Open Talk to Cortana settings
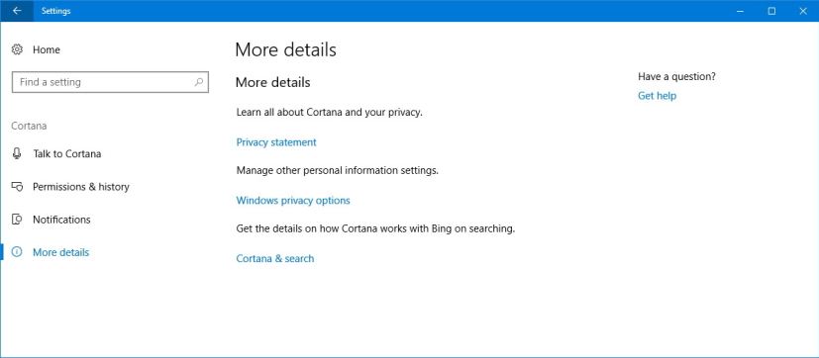The image size is (819, 358). pyautogui.click(x=67, y=154)
